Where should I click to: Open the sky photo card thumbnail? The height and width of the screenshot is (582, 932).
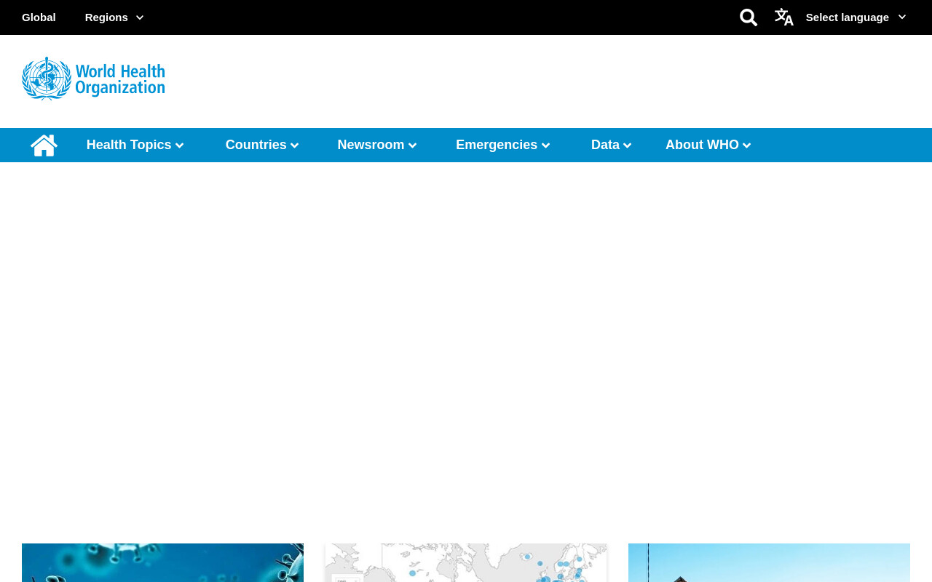pyautogui.click(x=769, y=562)
